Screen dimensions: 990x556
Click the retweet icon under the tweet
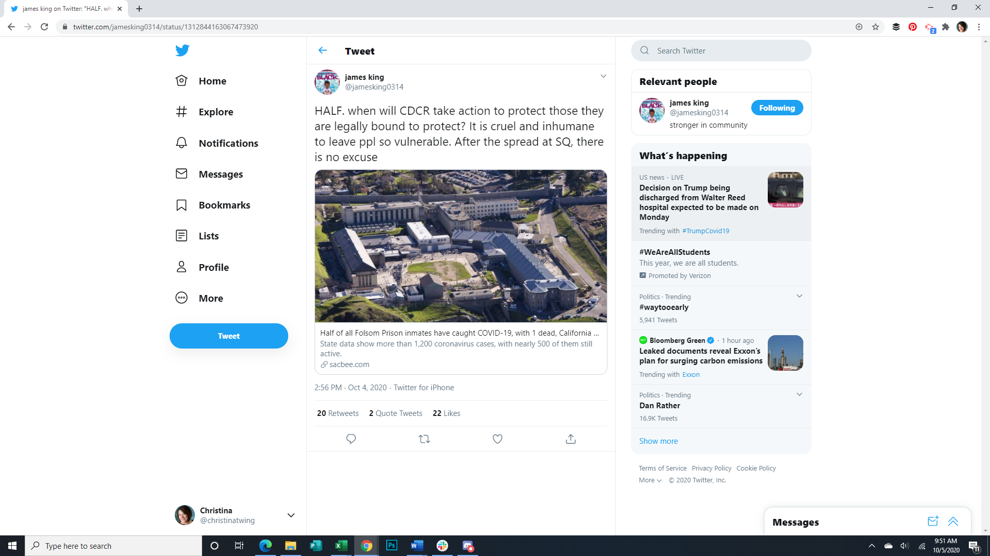424,439
